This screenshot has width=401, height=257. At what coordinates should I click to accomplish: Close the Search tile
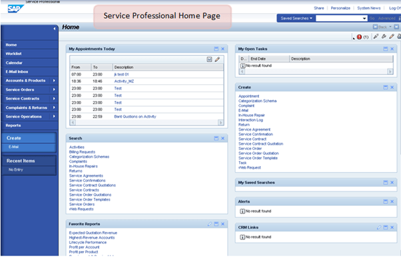(222, 138)
